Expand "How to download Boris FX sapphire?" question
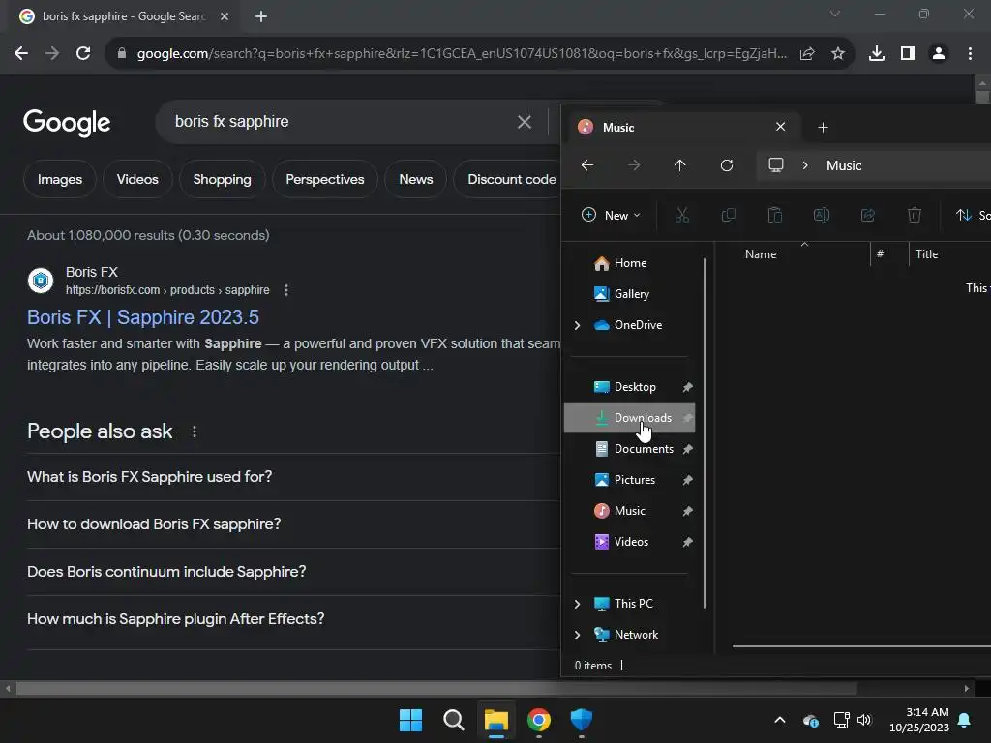991x743 pixels. click(293, 524)
